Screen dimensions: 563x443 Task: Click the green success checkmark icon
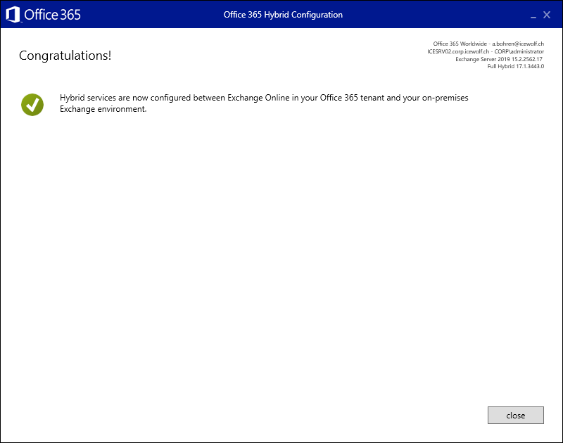click(32, 105)
